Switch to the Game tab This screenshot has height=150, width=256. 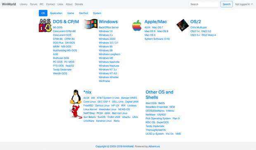coord(71,13)
